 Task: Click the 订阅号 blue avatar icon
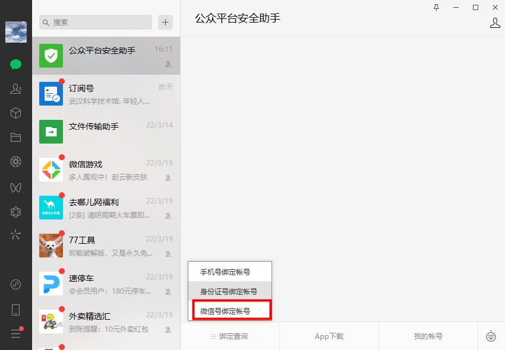click(x=51, y=94)
